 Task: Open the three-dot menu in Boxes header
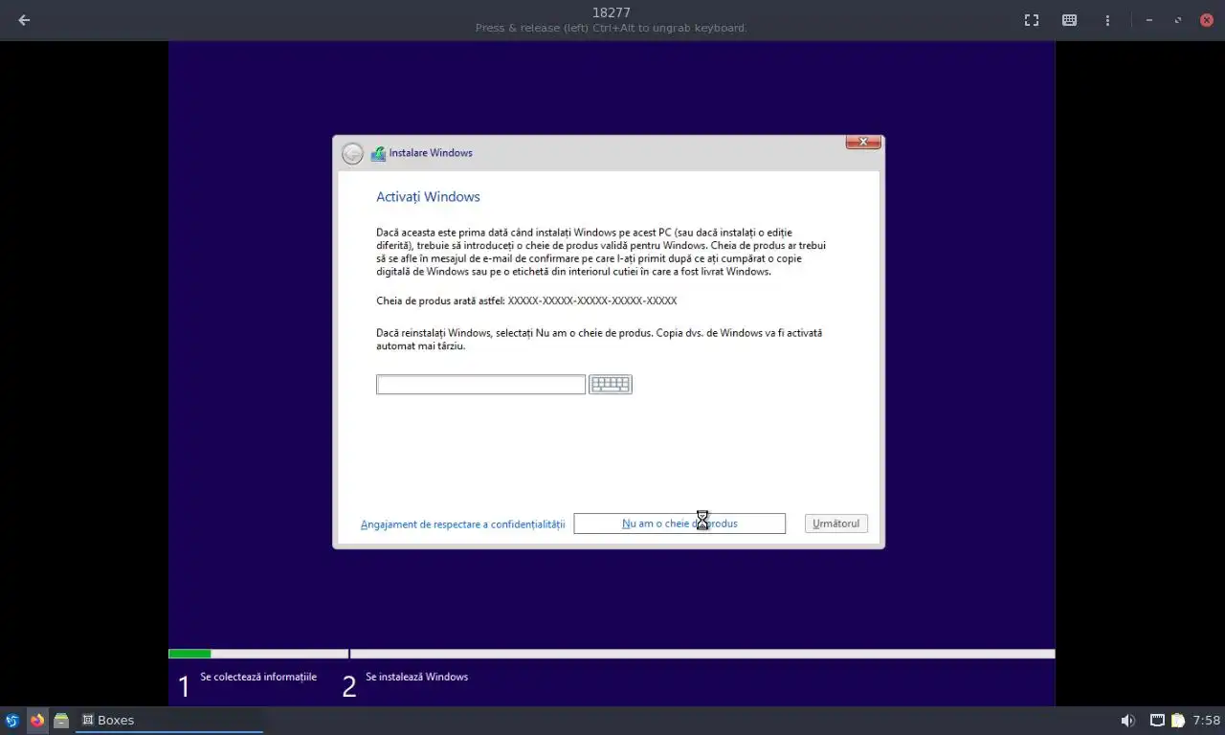point(1107,20)
